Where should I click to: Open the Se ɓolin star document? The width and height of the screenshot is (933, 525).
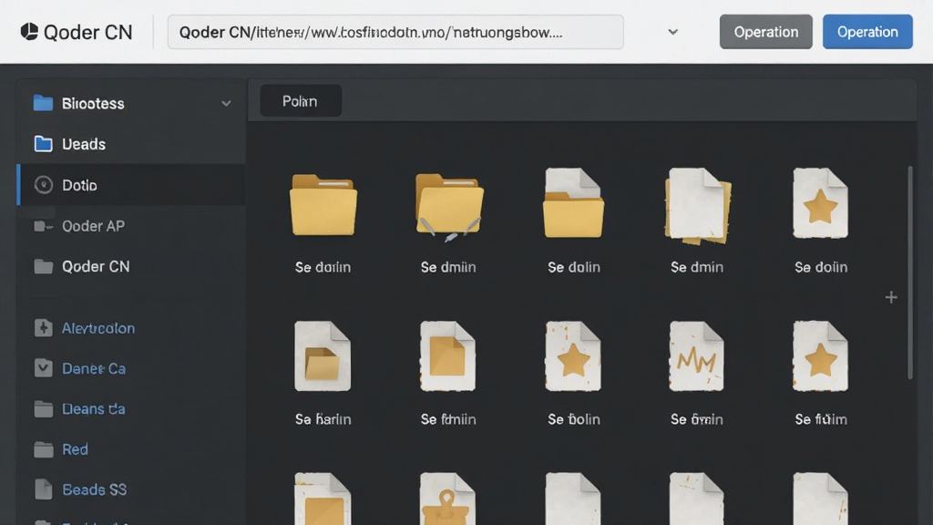coord(573,356)
